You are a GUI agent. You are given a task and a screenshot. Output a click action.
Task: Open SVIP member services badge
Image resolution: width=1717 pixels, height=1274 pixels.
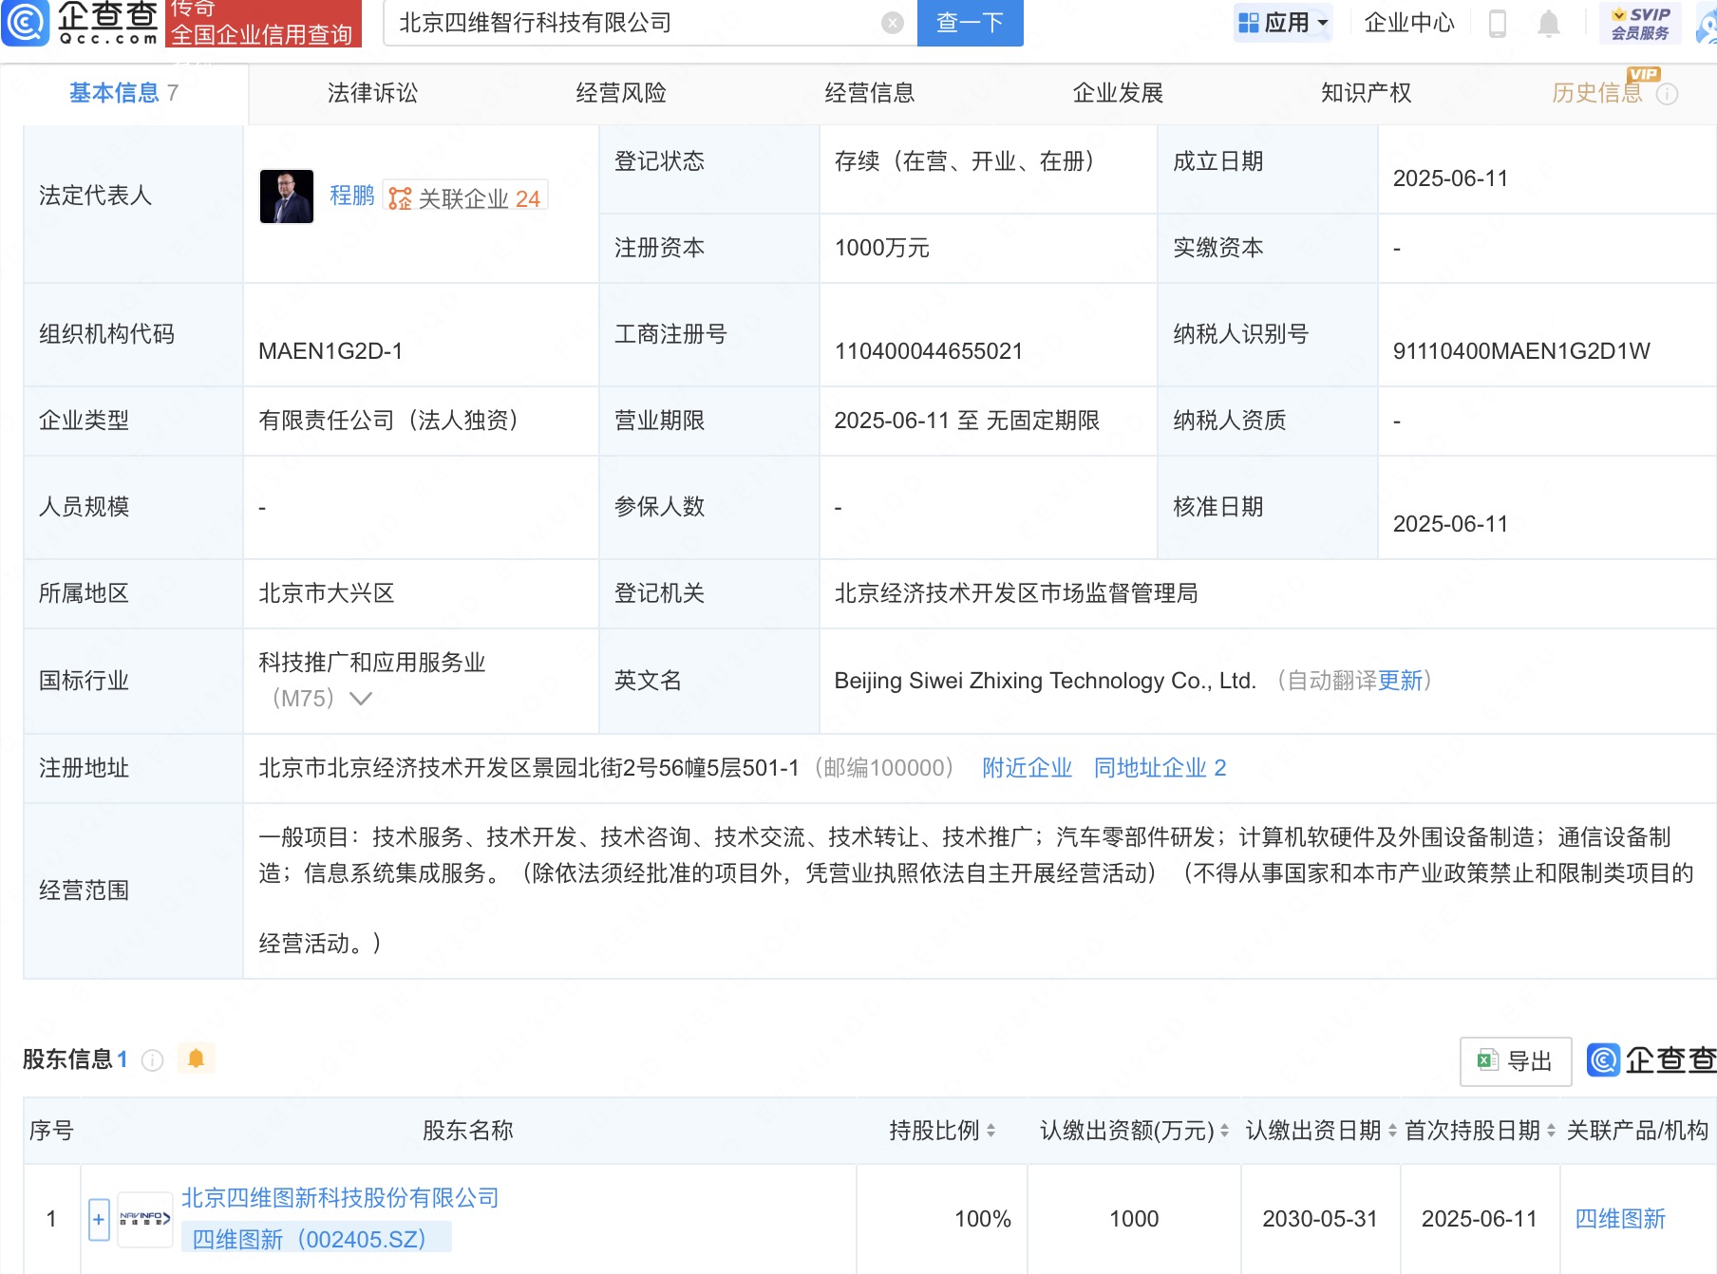pos(1640,23)
